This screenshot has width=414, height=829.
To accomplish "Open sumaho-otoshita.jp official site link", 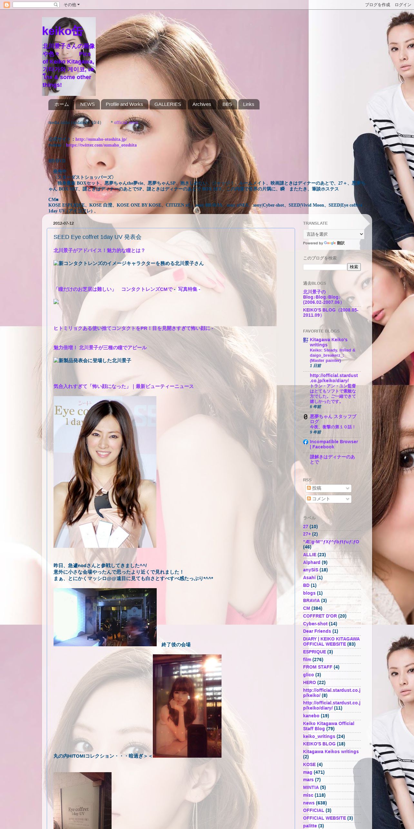I will coord(101,139).
